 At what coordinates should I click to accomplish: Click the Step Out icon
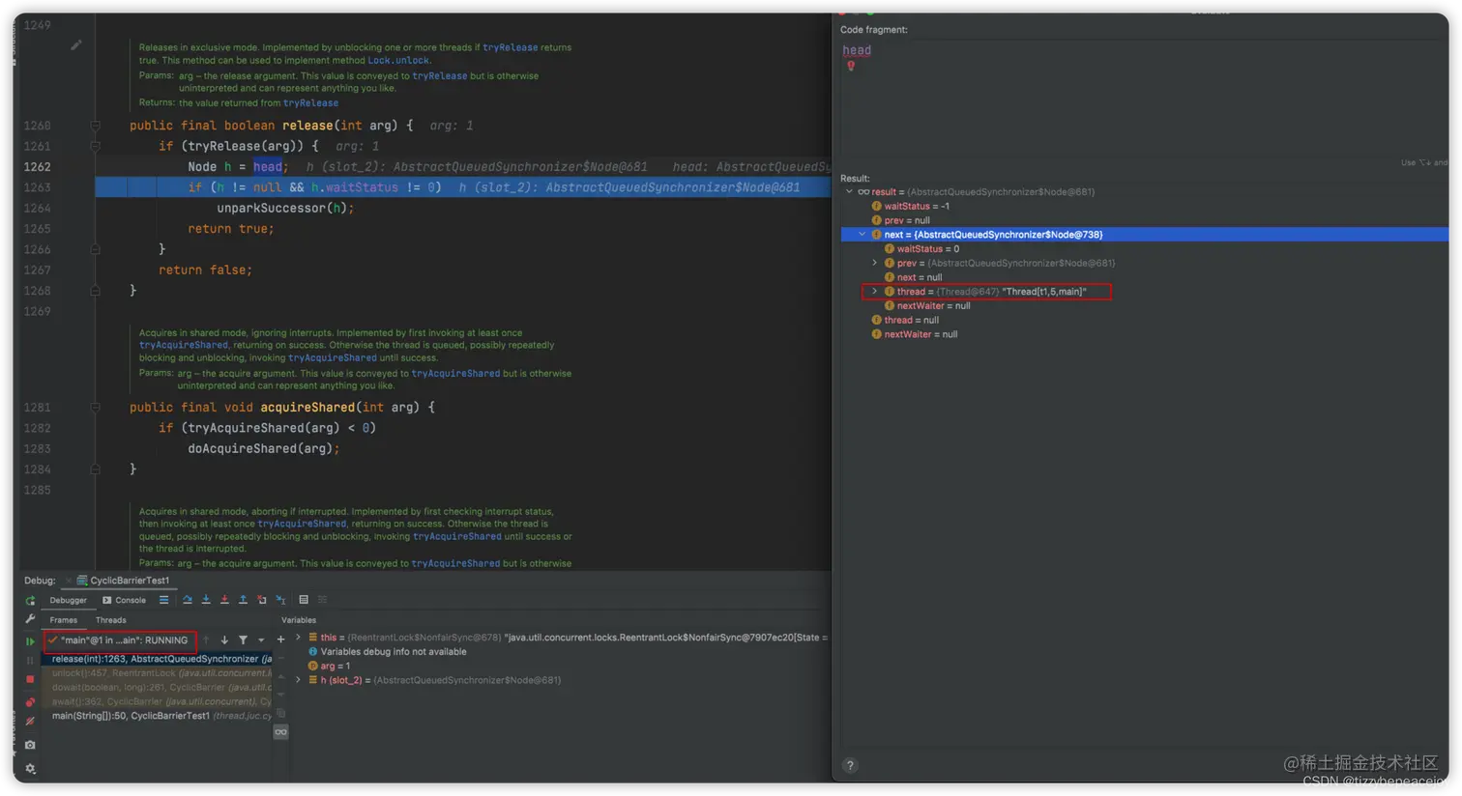[243, 600]
